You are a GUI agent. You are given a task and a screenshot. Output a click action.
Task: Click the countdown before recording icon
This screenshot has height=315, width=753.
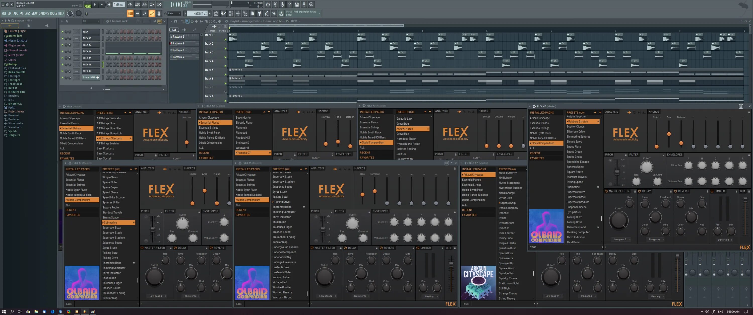tap(145, 4)
